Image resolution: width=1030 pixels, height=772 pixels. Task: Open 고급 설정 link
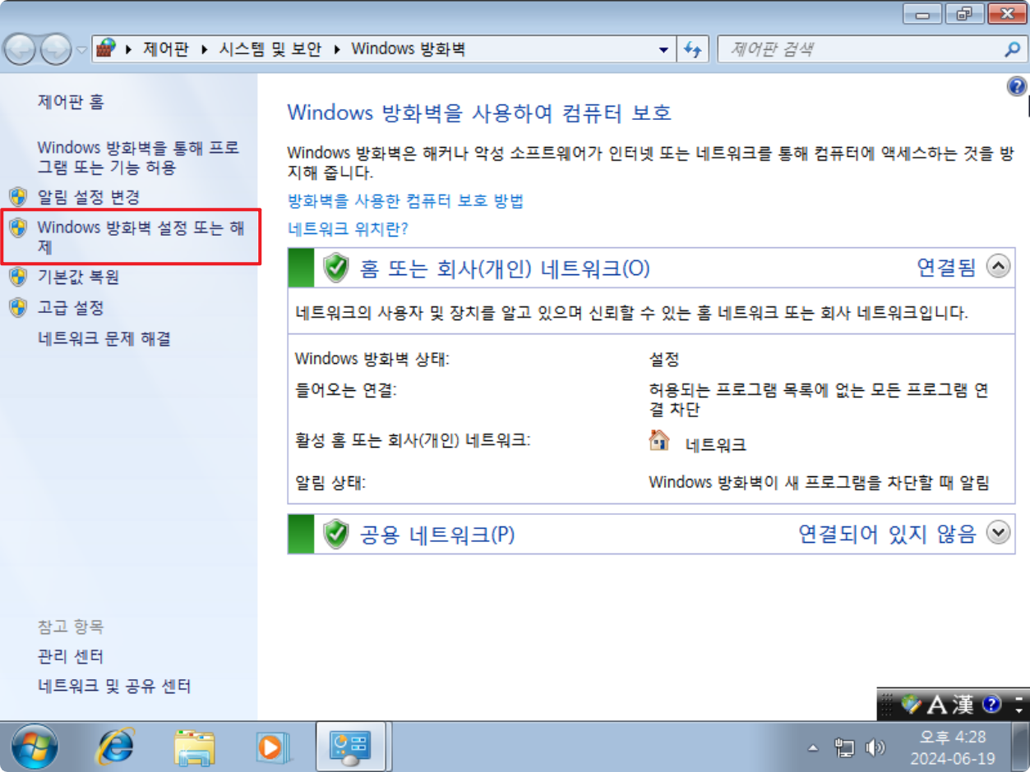71,308
